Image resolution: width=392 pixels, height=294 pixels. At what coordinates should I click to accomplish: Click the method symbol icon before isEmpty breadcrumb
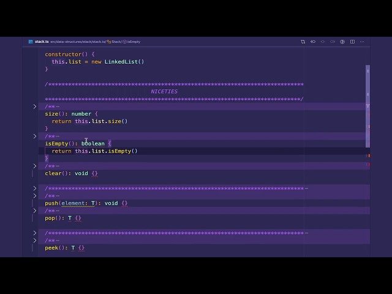pyautogui.click(x=124, y=42)
